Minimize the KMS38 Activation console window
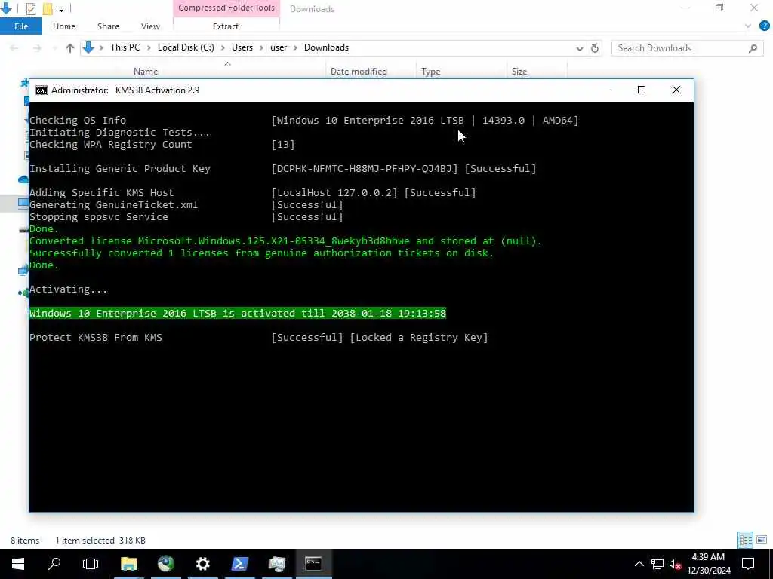773x579 pixels. coord(608,90)
